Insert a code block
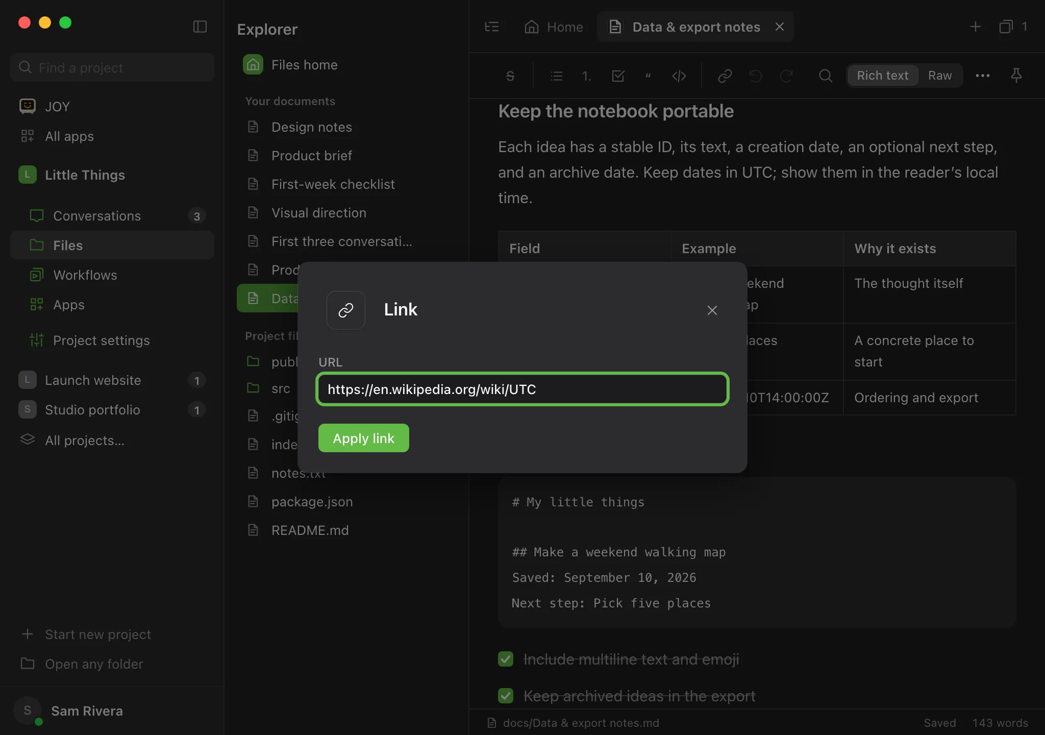 (x=679, y=76)
